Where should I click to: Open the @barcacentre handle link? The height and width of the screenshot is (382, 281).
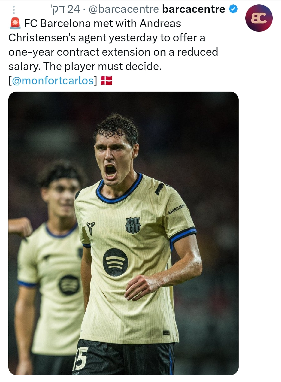click(x=124, y=9)
